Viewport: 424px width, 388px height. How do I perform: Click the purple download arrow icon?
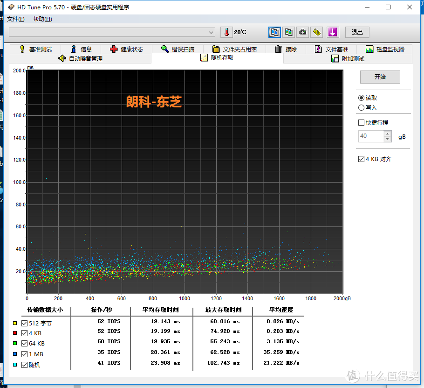(x=333, y=32)
